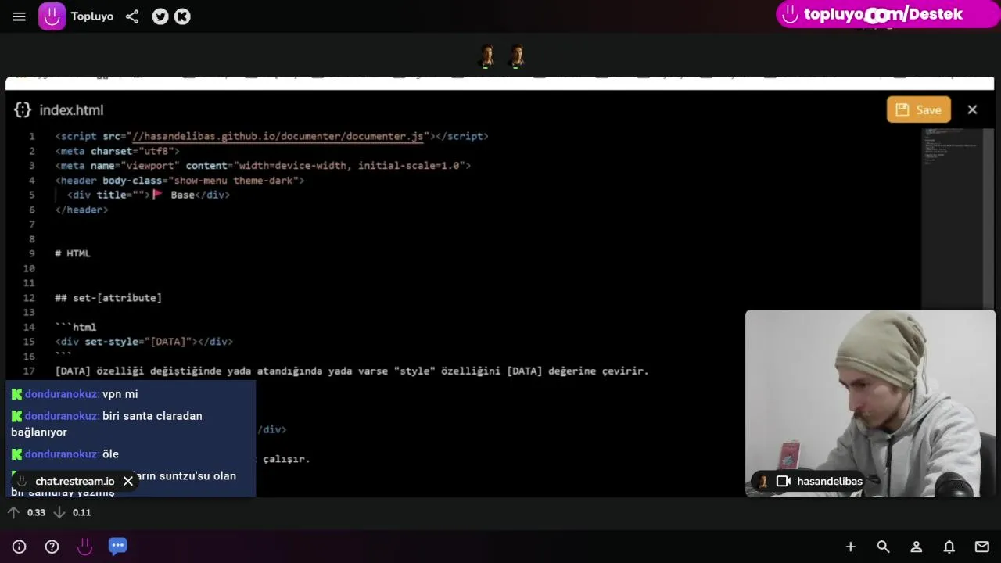
Task: Place cursor on '## set-[attribute]' line
Action: coord(108,298)
